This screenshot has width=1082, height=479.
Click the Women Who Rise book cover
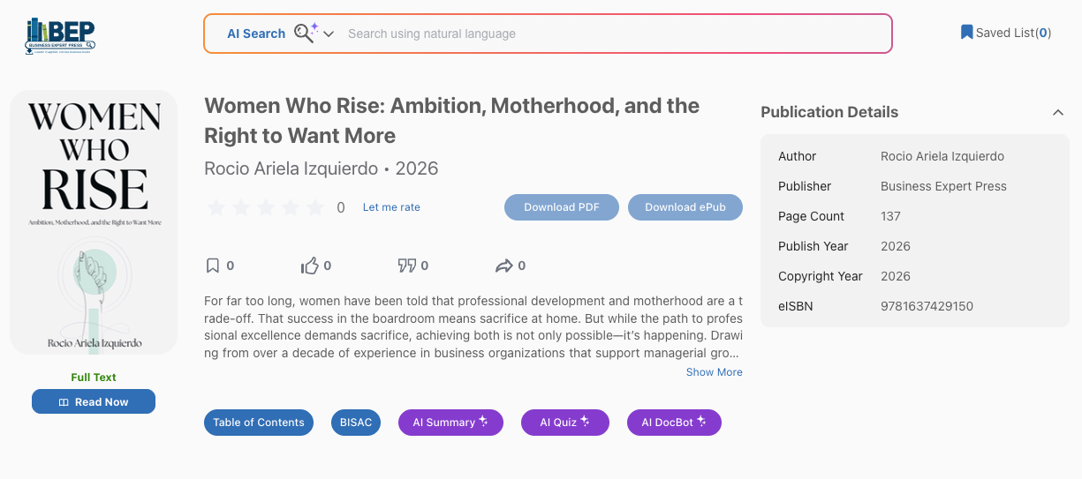pos(94,222)
